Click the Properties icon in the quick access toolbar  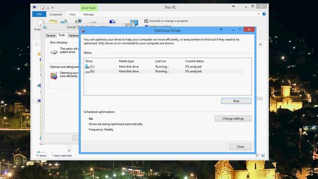click(42, 7)
